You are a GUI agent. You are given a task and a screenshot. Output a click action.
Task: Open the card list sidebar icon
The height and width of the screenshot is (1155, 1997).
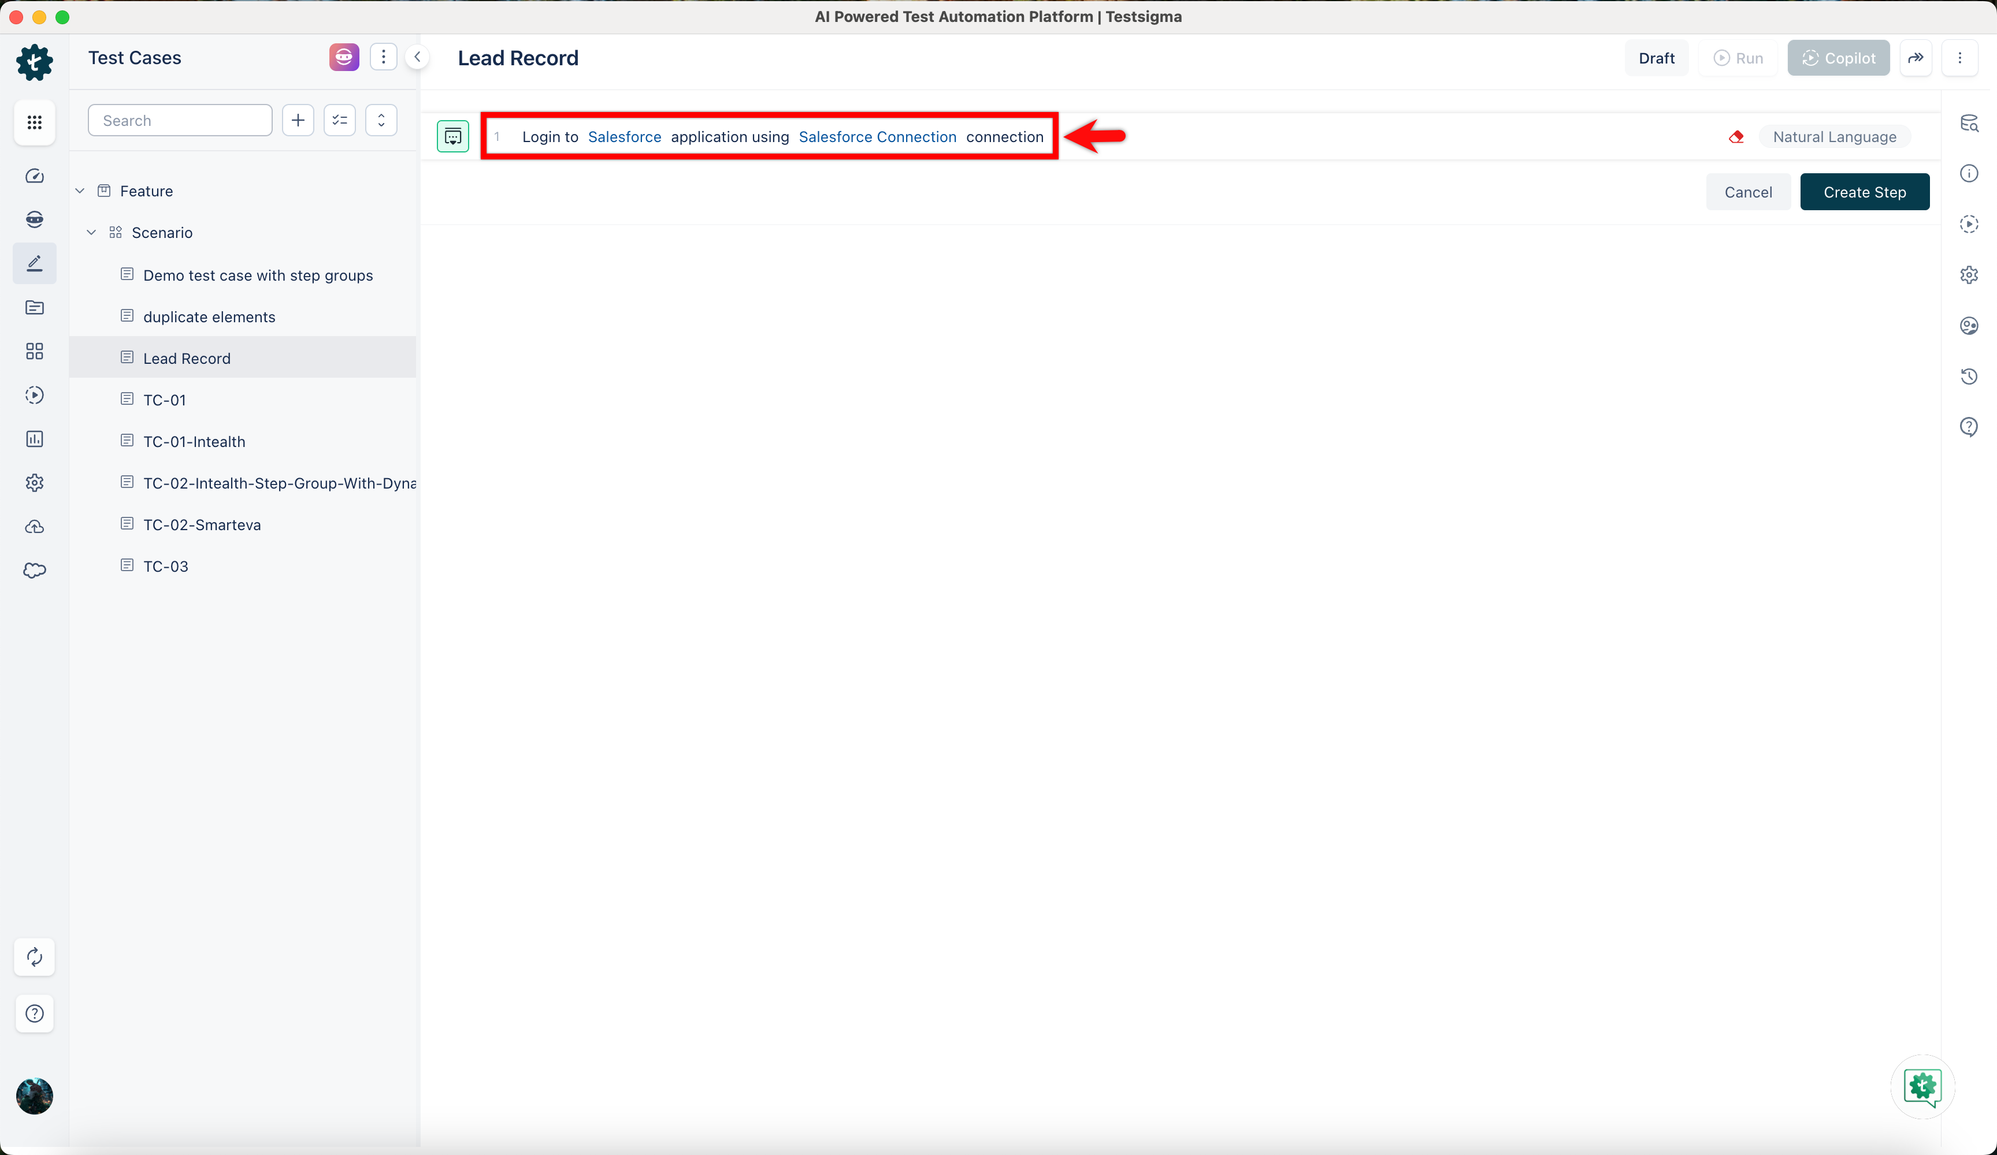pos(34,307)
